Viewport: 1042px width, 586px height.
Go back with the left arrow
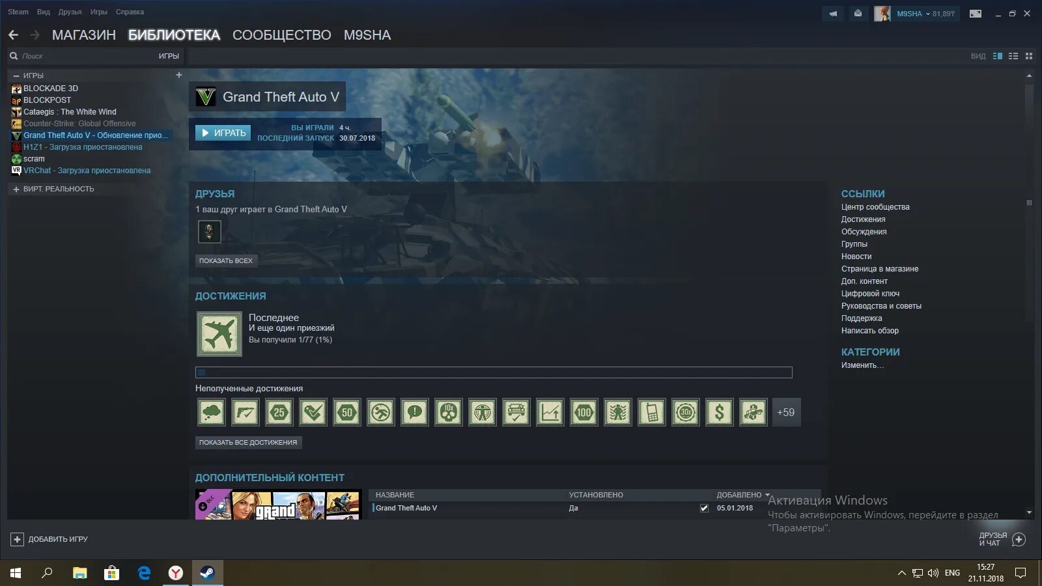(13, 35)
